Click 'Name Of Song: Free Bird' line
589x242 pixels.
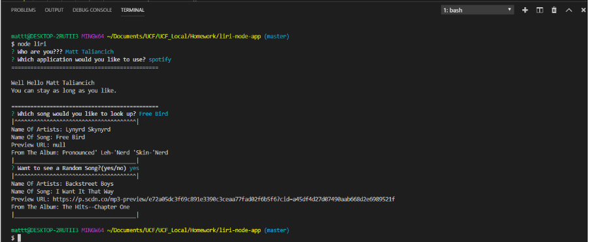[48, 137]
